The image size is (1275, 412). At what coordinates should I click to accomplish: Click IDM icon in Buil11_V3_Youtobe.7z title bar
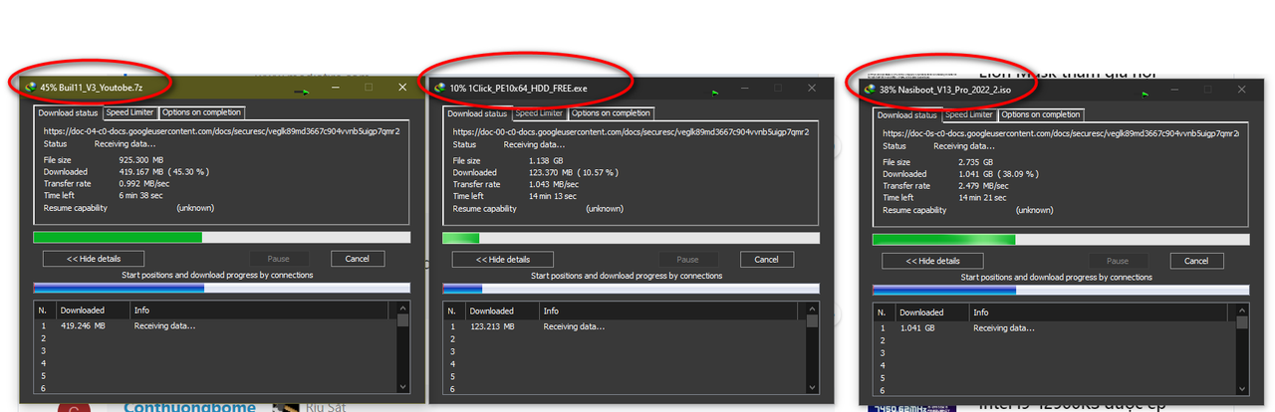[x=30, y=88]
